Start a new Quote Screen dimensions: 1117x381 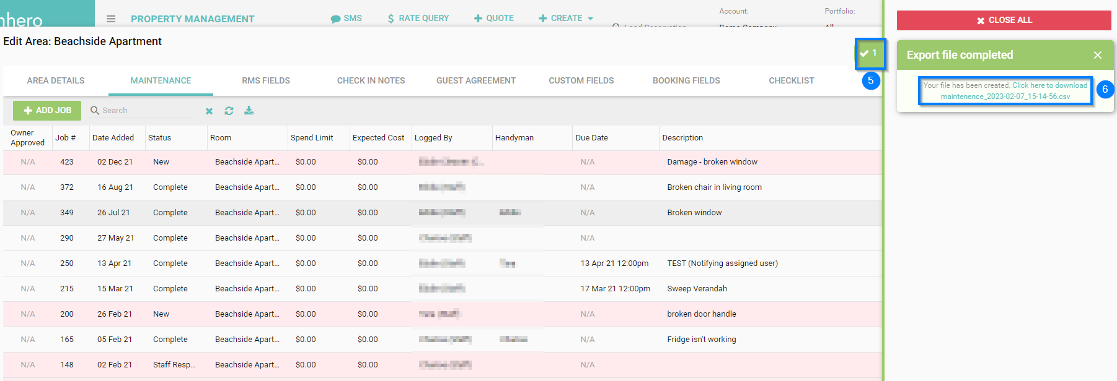(x=493, y=19)
